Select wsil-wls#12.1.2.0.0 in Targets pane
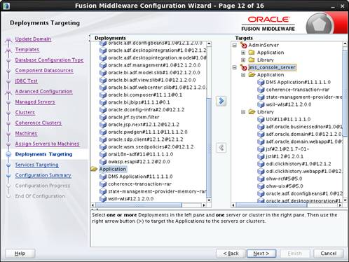This screenshot has height=262, width=349. [289, 104]
